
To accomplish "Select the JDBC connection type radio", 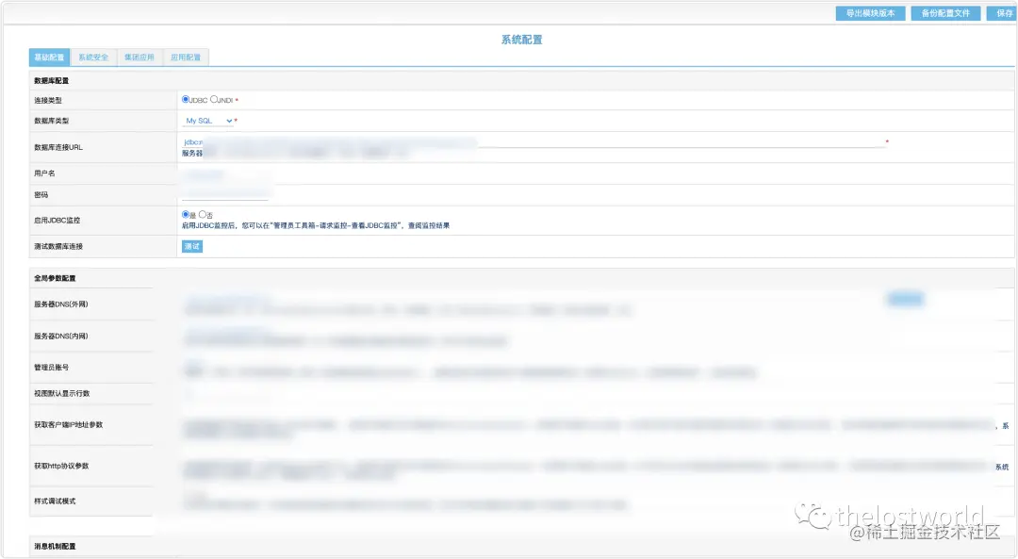I will [x=186, y=99].
